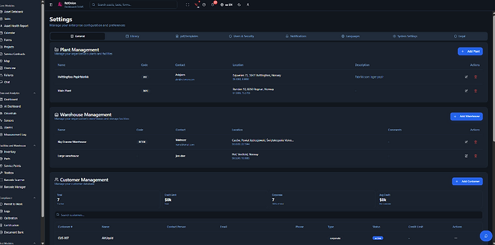Open Calibration in sidebar
The width and height of the screenshot is (495, 245).
point(11,218)
